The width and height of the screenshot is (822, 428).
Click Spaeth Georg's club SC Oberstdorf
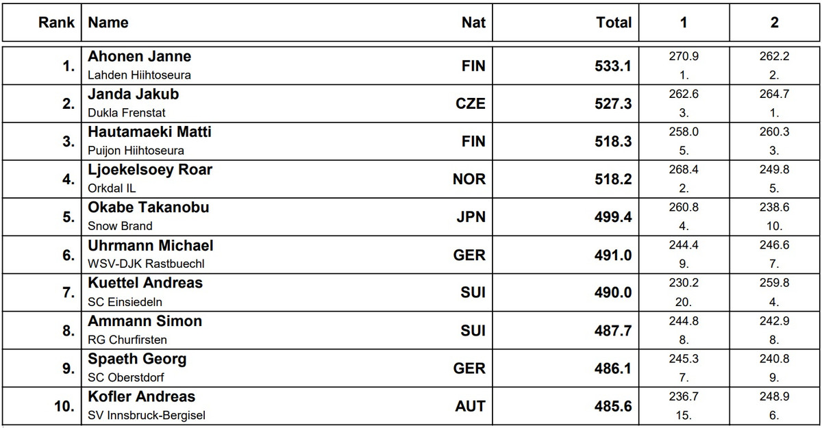click(x=126, y=377)
